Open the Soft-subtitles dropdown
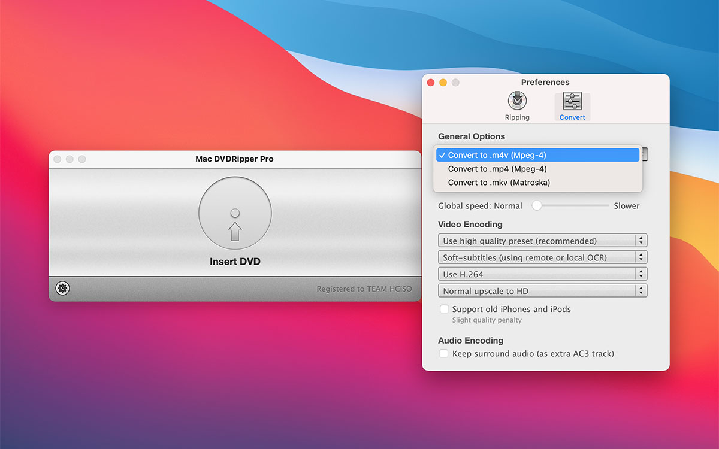 click(x=543, y=257)
